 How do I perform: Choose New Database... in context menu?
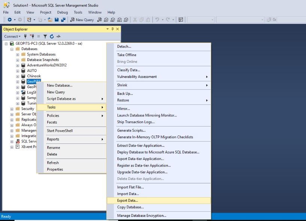(71, 85)
